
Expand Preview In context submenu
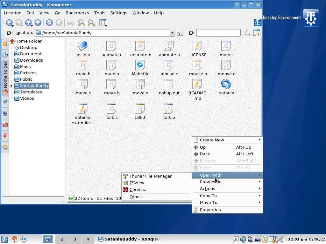pyautogui.click(x=227, y=182)
